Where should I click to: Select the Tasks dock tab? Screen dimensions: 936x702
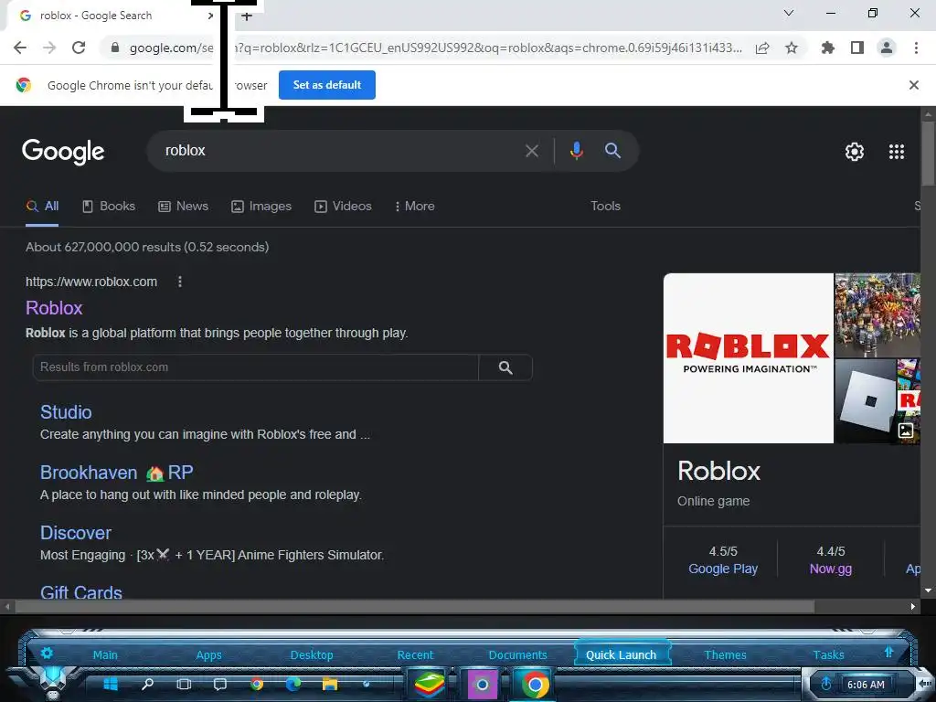[828, 654]
